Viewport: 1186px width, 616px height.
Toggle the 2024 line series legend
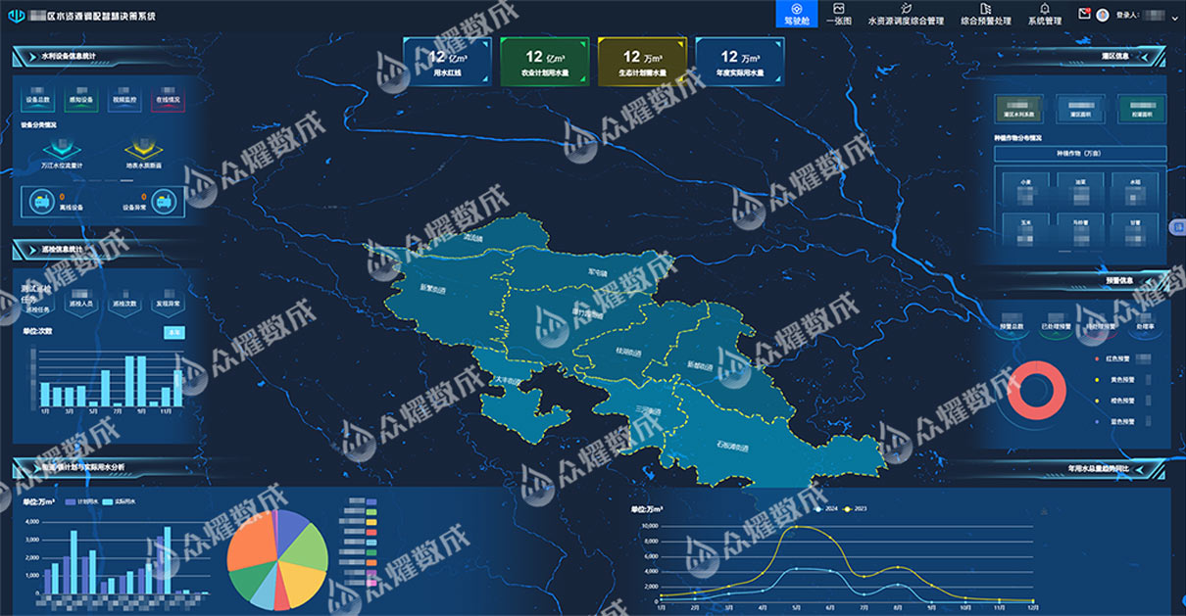[x=827, y=509]
